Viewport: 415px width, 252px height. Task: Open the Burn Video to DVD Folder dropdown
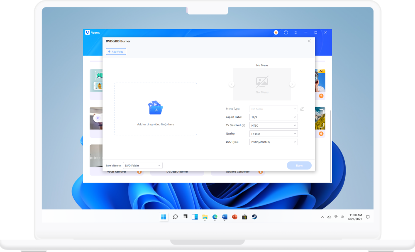coord(143,166)
